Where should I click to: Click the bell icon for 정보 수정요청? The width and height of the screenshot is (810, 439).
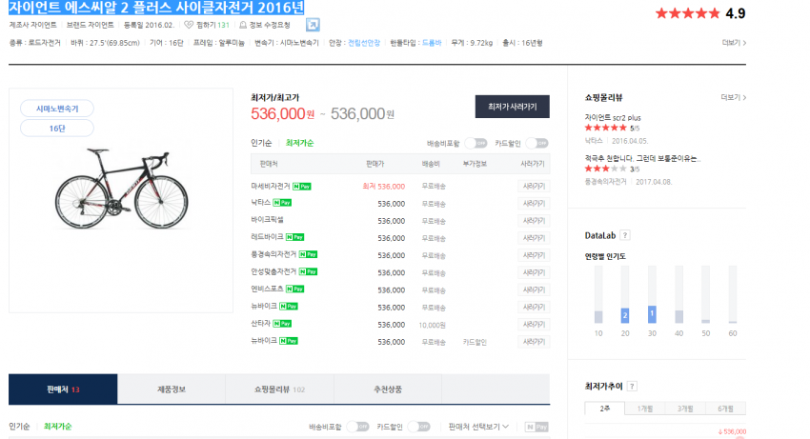click(243, 25)
